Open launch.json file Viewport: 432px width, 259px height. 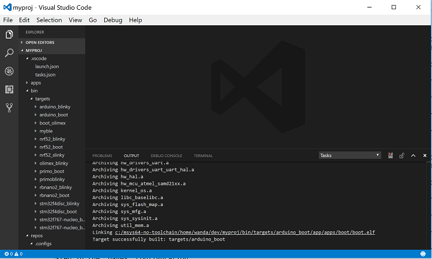[47, 66]
